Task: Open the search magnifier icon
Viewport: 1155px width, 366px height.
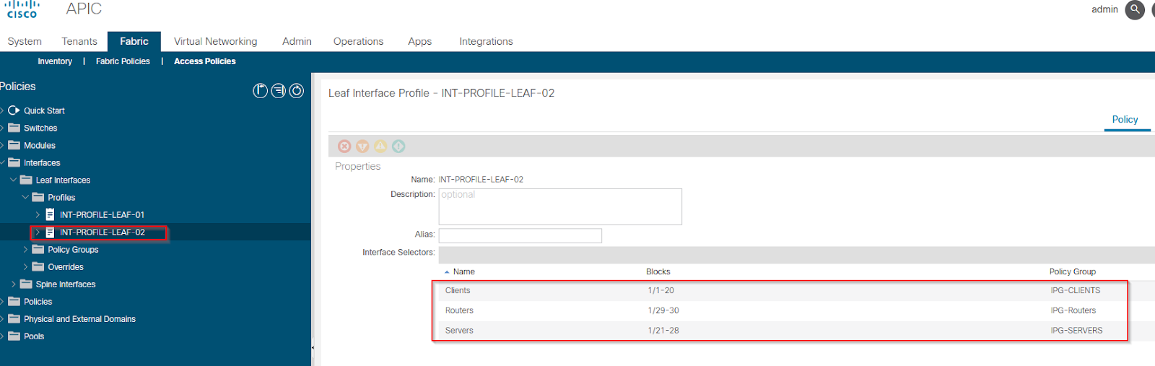Action: (1135, 10)
